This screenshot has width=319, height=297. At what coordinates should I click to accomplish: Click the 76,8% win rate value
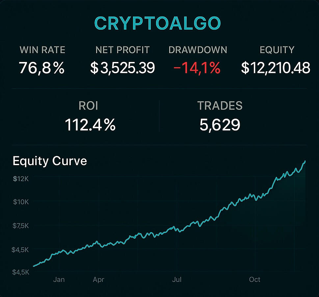pos(42,68)
